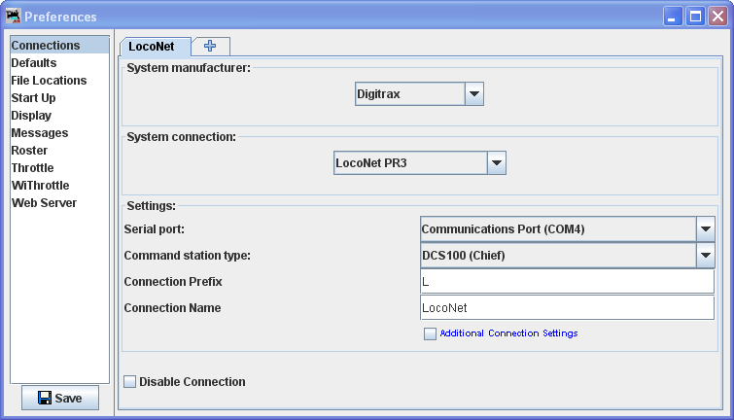Maximize the Preferences window

click(x=695, y=16)
